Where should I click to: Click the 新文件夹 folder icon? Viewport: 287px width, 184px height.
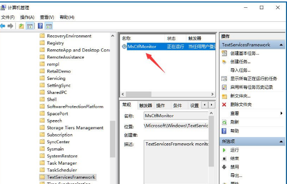click(x=224, y=96)
